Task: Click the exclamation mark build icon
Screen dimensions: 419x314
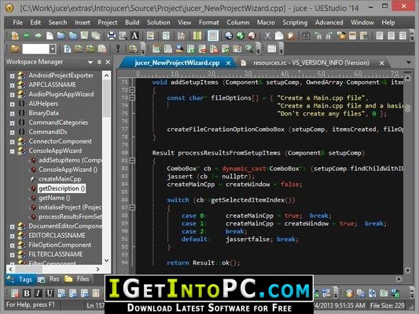Action: click(118, 49)
